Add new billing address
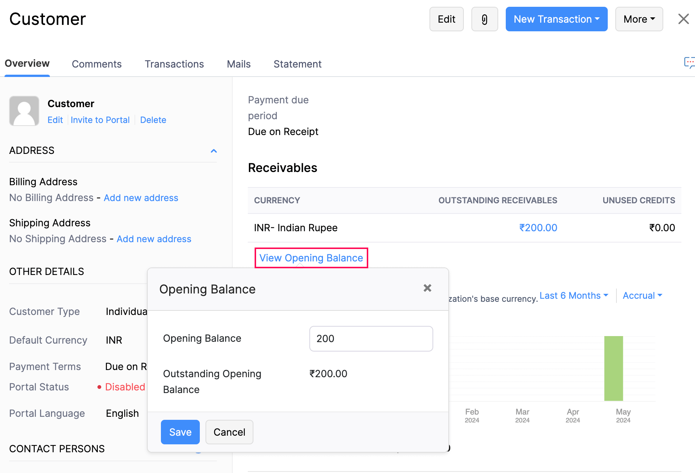 point(141,198)
